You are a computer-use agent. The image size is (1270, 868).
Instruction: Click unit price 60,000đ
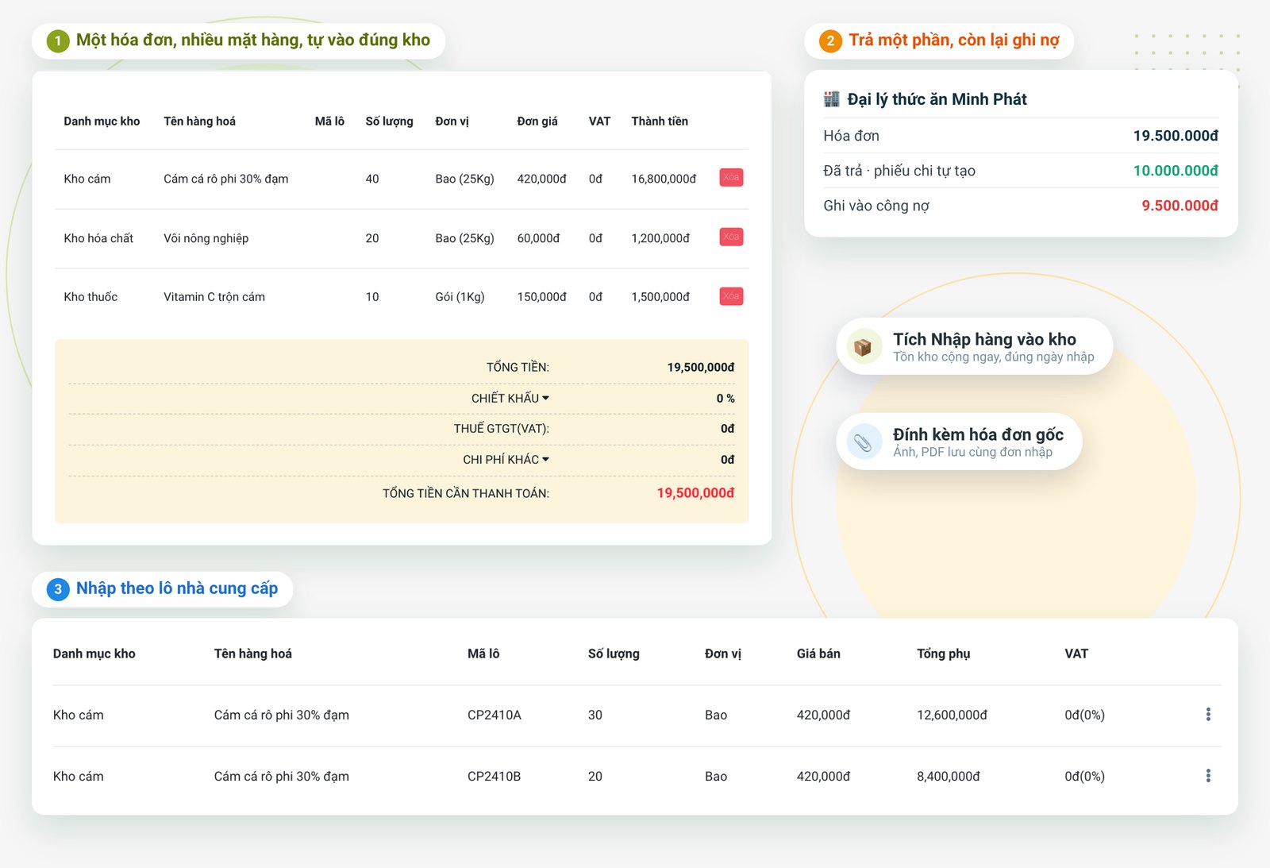coord(538,238)
